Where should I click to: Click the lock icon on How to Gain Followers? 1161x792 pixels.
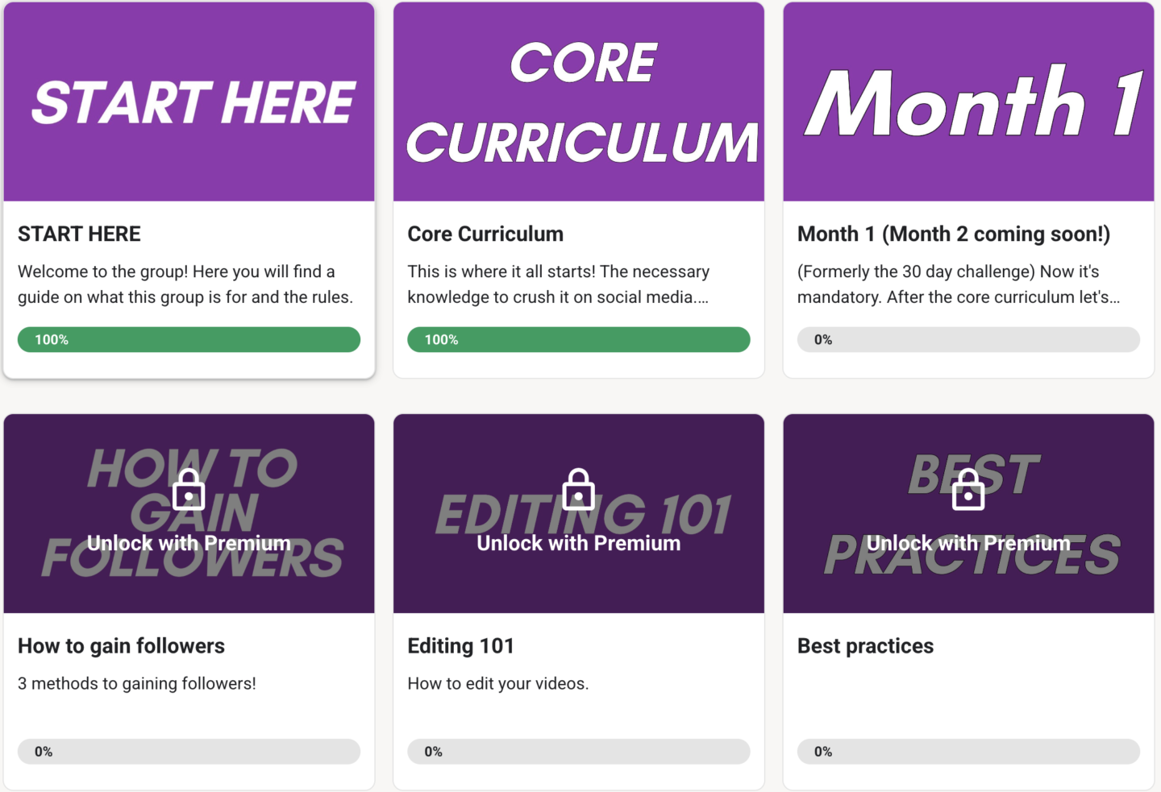point(189,489)
